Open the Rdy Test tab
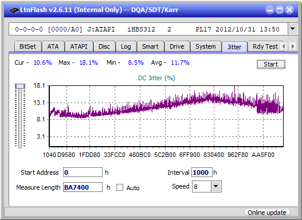Image resolution: width=302 pixels, height=220 pixels. (x=265, y=46)
